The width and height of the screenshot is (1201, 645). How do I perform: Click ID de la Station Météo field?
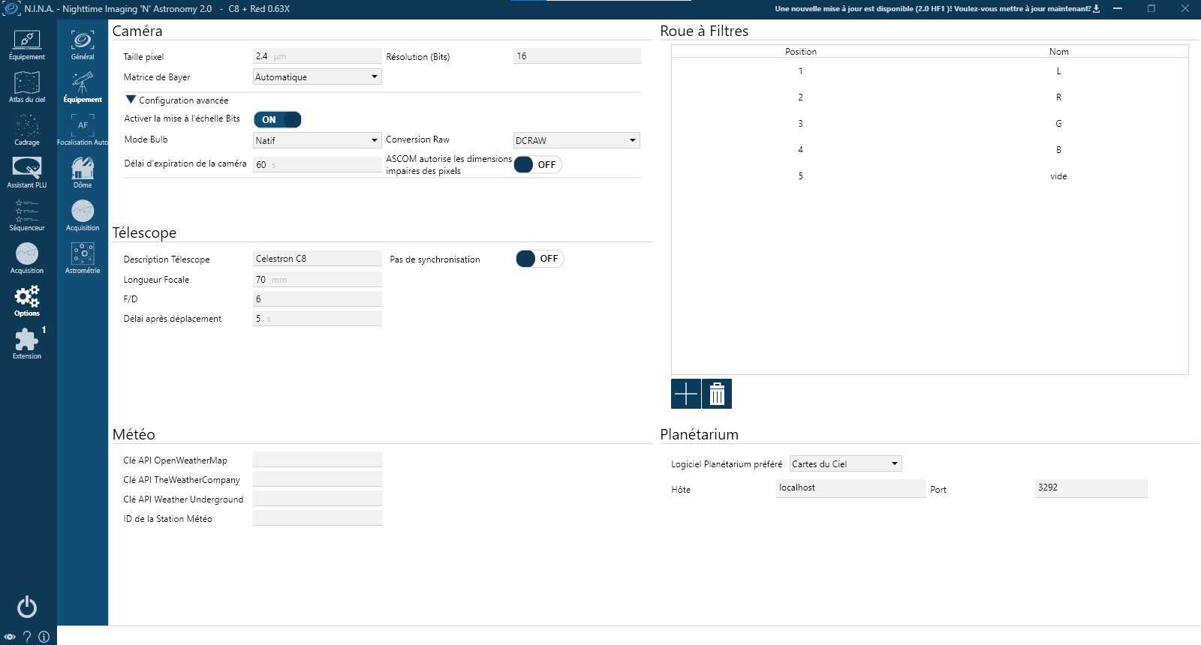click(x=318, y=518)
